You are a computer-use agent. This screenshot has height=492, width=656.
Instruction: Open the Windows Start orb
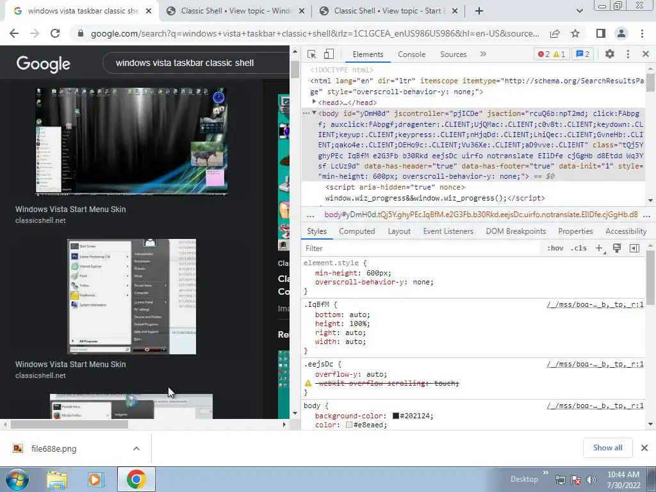pos(17,479)
